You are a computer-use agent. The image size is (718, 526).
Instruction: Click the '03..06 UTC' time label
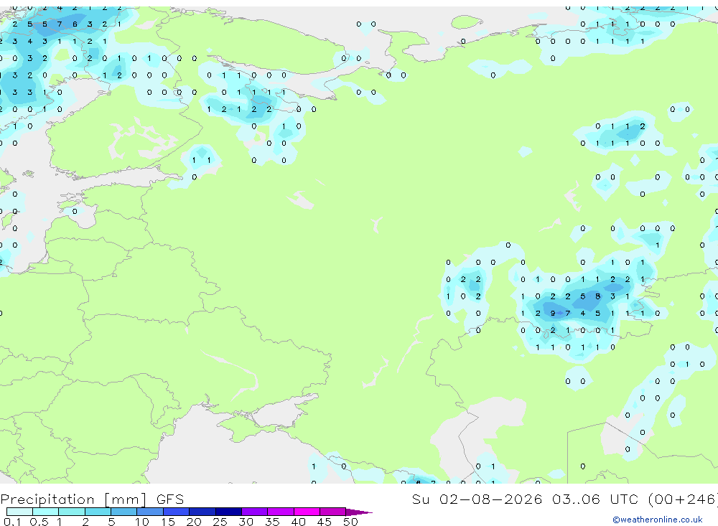(595, 499)
